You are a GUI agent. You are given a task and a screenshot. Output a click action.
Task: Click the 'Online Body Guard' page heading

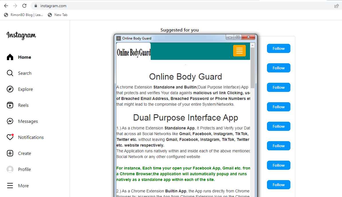pos(185,77)
